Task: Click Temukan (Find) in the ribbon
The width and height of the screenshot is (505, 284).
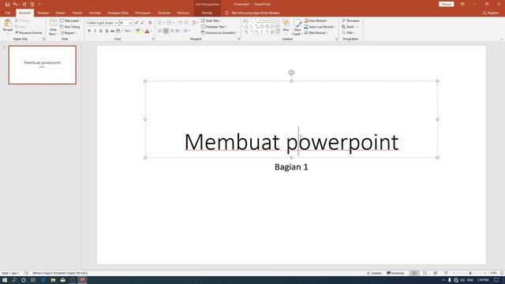Action: [350, 21]
